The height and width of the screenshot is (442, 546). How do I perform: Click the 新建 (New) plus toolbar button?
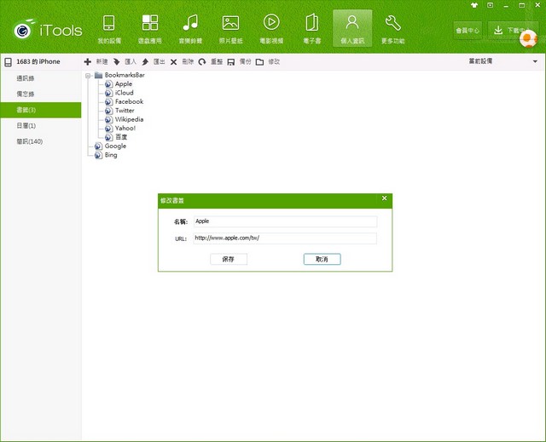[x=96, y=62]
